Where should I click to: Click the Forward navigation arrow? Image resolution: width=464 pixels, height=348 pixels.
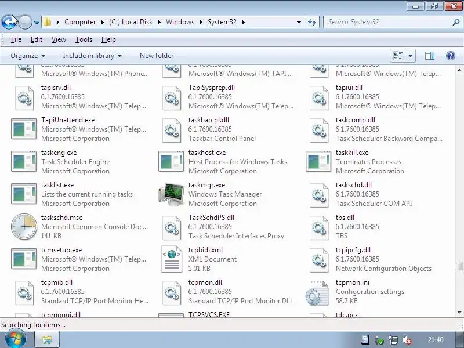(25, 22)
